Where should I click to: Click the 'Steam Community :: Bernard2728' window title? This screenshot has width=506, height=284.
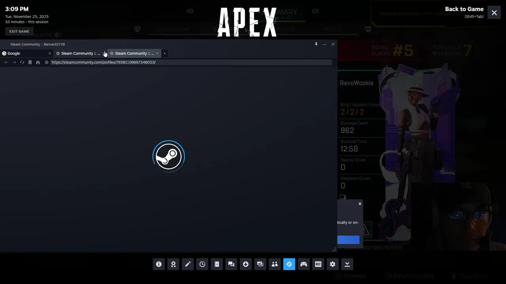pos(38,44)
